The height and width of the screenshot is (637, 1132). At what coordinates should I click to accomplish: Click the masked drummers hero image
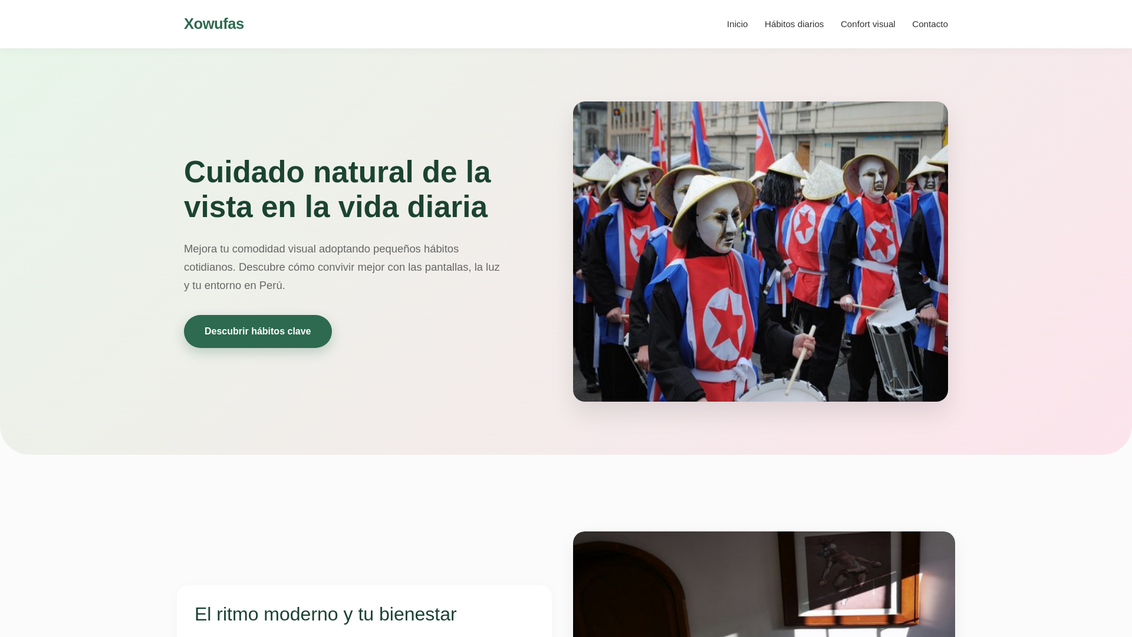coord(761,251)
